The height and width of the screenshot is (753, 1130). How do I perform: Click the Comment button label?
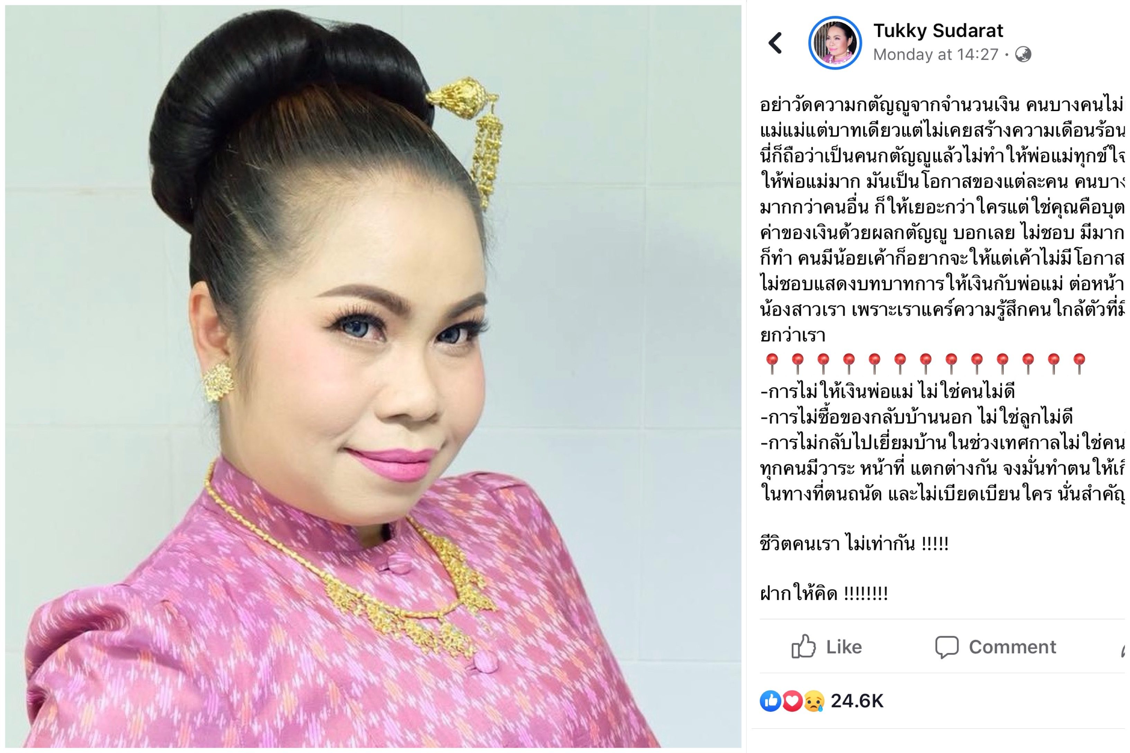click(1012, 647)
